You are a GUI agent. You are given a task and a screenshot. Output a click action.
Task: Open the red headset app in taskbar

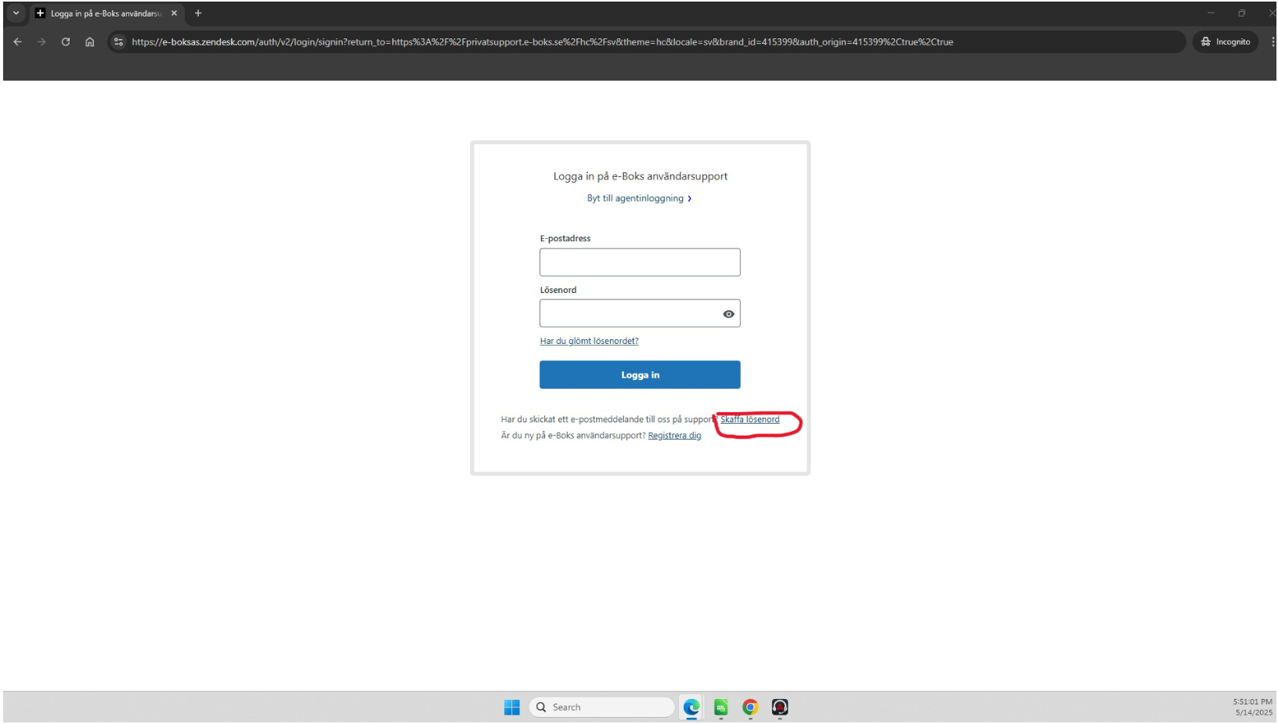point(780,708)
